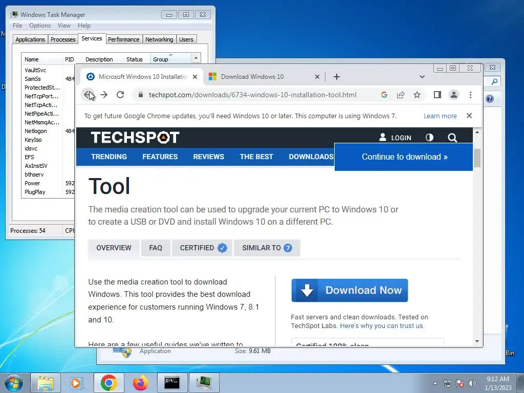
Task: Open the FEATURES nav item
Action: [x=160, y=157]
